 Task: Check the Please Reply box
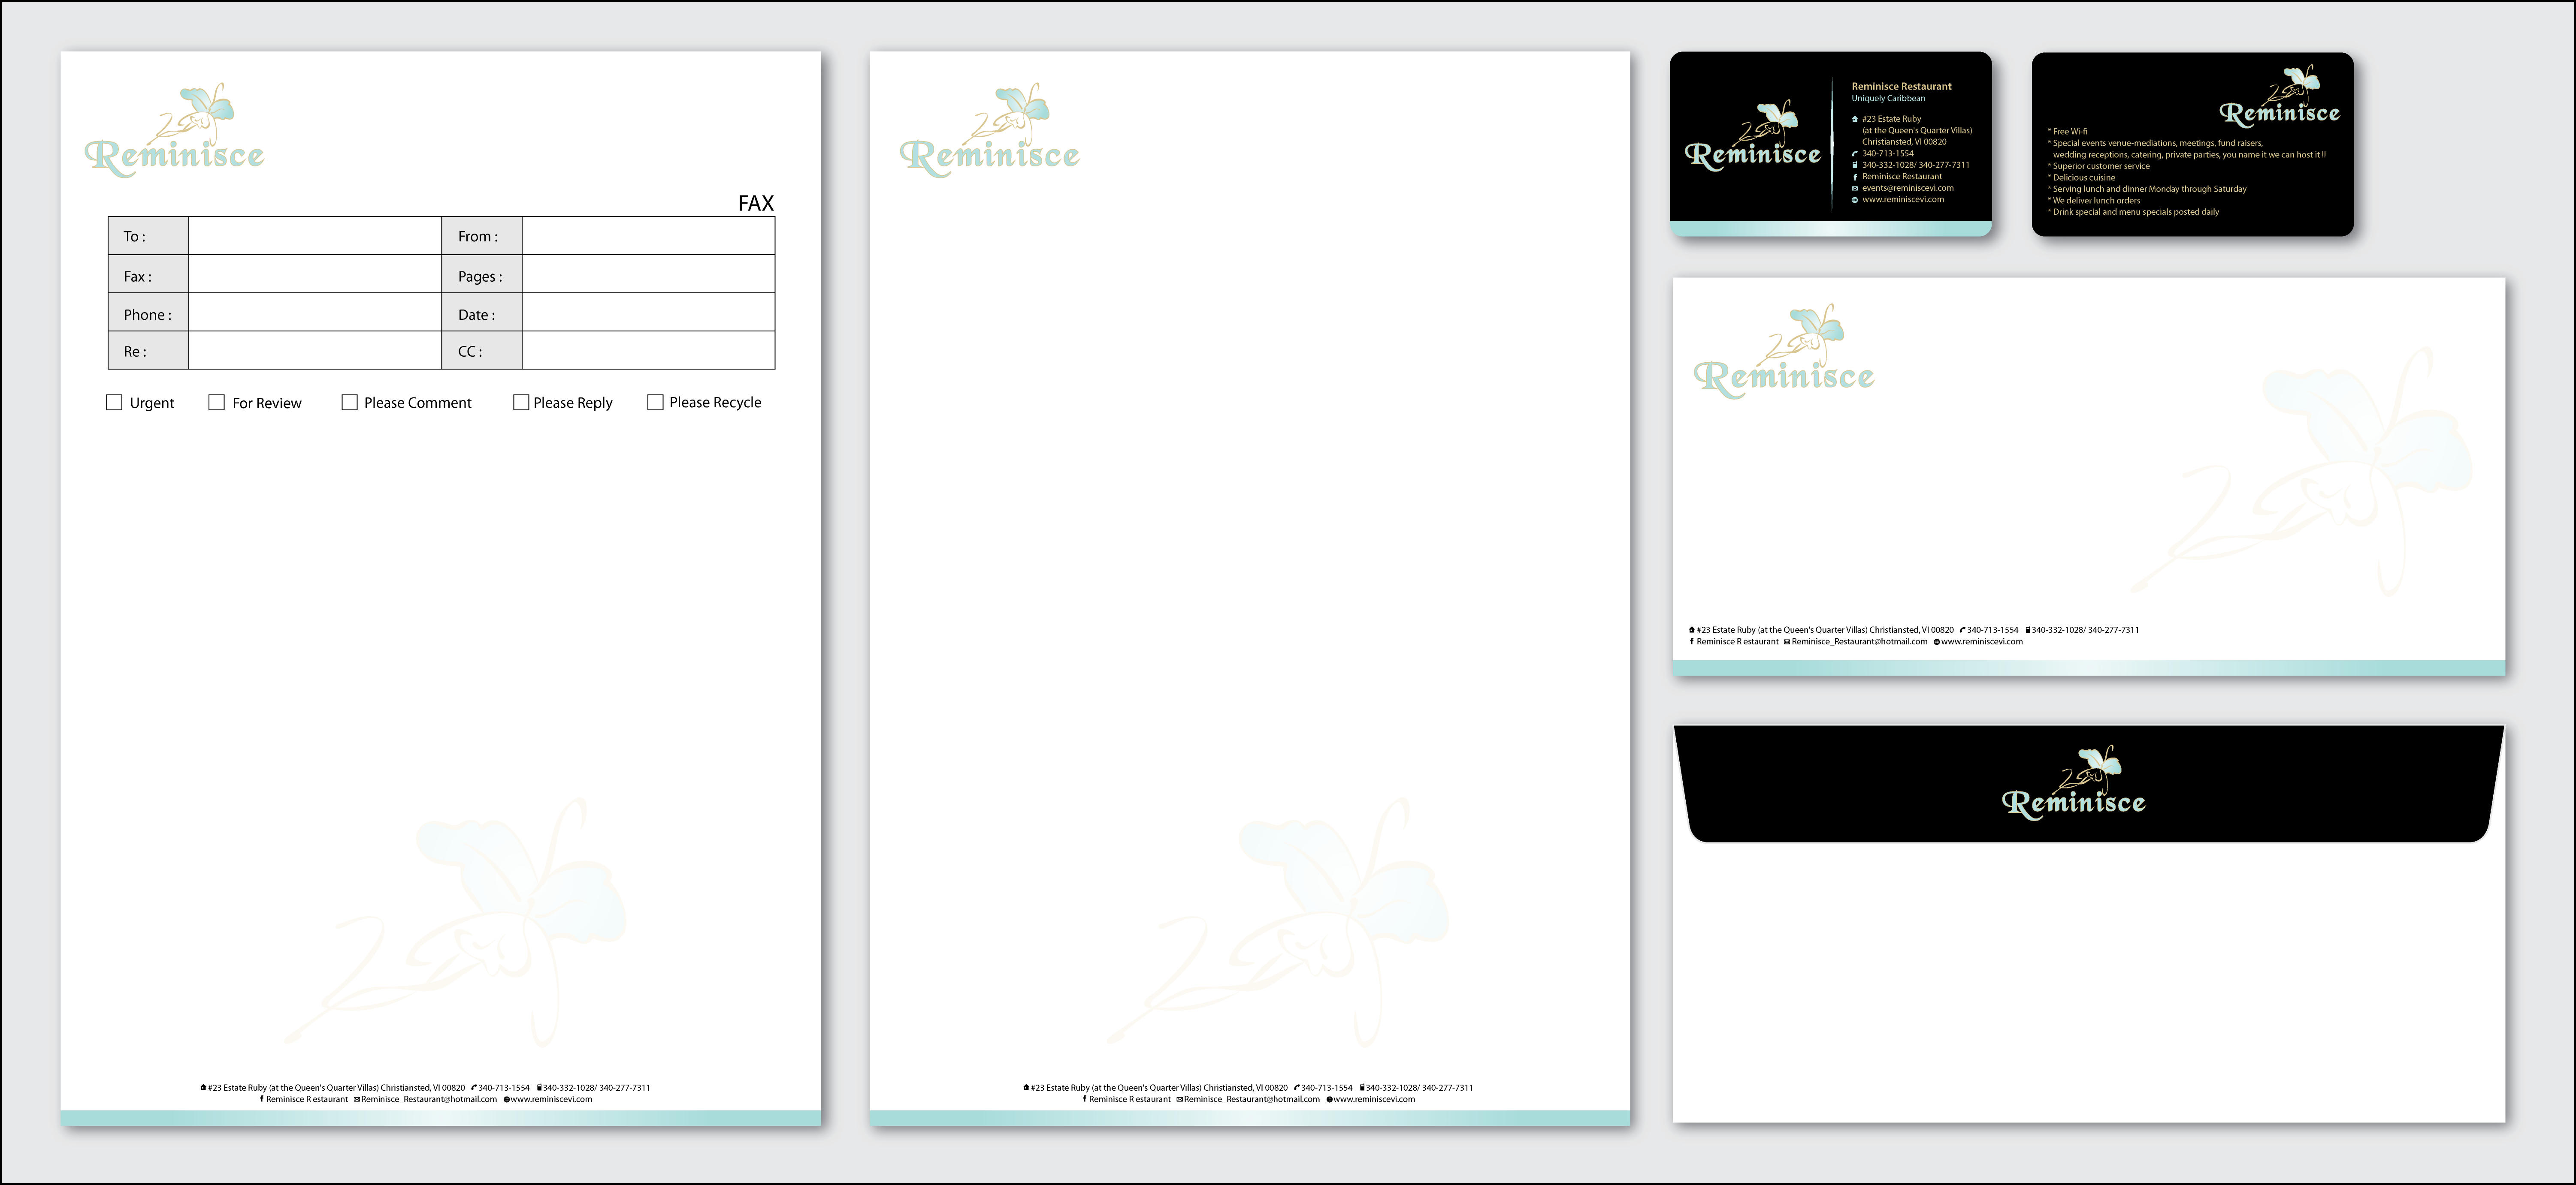(x=521, y=403)
